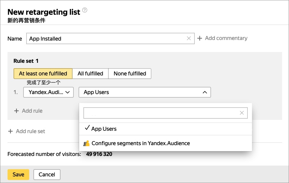The height and width of the screenshot is (183, 289).
Task: Click the Yandex.Audience people icon
Action: pos(86,143)
